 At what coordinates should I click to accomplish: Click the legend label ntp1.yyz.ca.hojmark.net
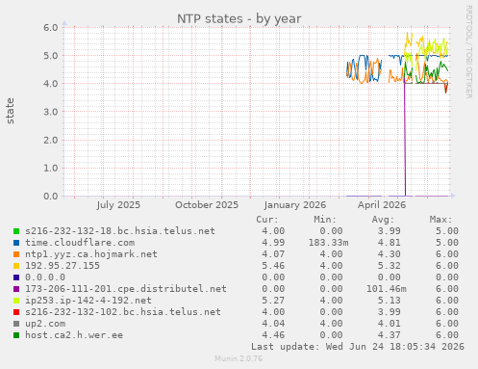pyautogui.click(x=91, y=254)
